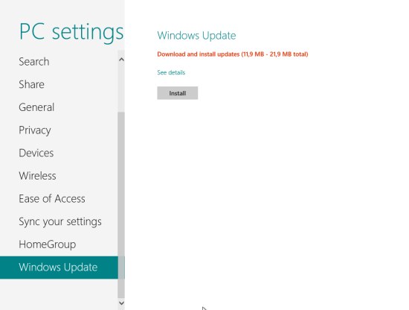
Task: Click the red Download and install updates text
Action: click(x=233, y=54)
